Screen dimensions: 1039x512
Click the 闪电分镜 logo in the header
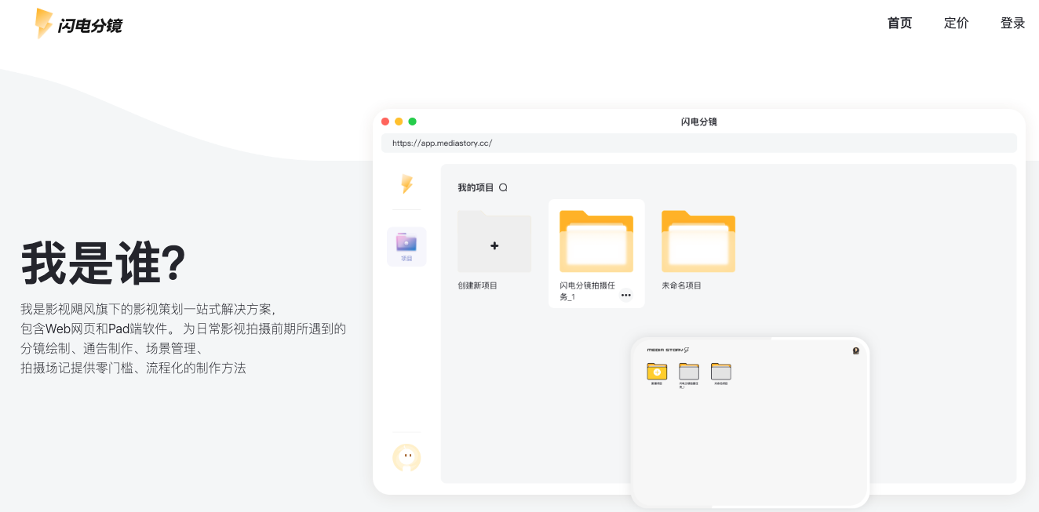coord(78,24)
